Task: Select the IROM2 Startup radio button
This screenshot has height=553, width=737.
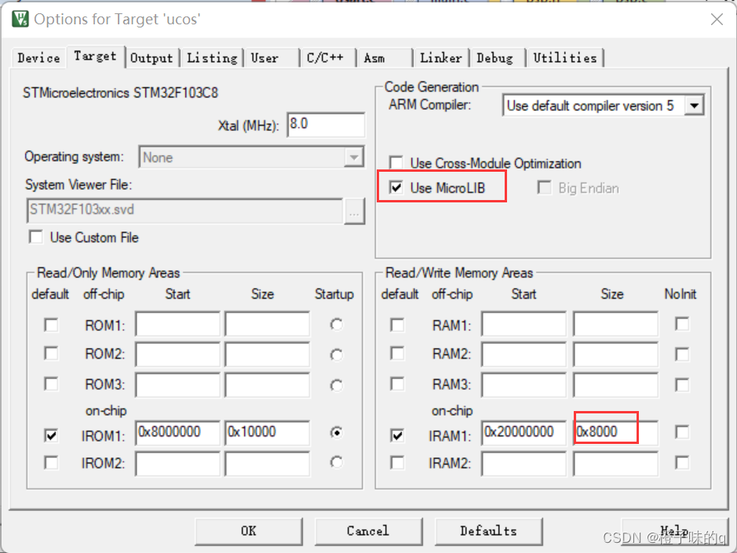Action: point(336,462)
